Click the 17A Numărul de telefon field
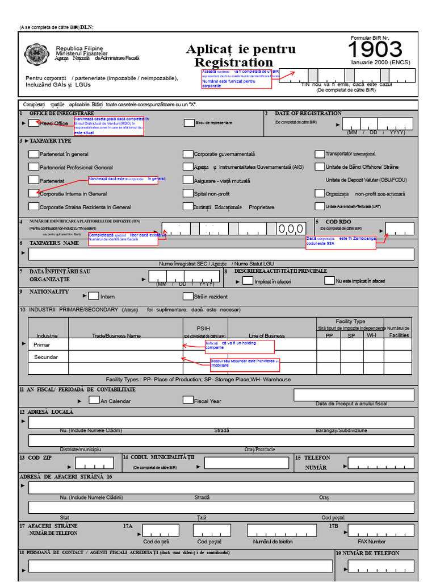 pyautogui.click(x=282, y=530)
